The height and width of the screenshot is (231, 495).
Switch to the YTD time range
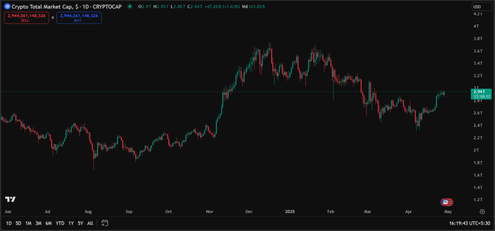point(60,223)
